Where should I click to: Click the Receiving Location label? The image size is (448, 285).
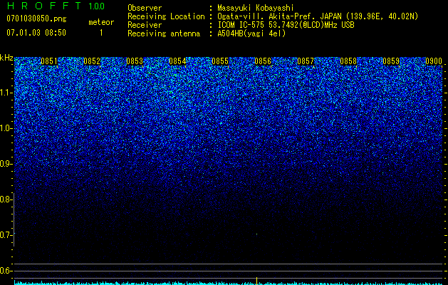[x=166, y=16]
